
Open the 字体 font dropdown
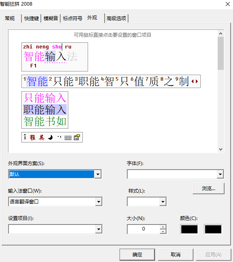click(220, 174)
